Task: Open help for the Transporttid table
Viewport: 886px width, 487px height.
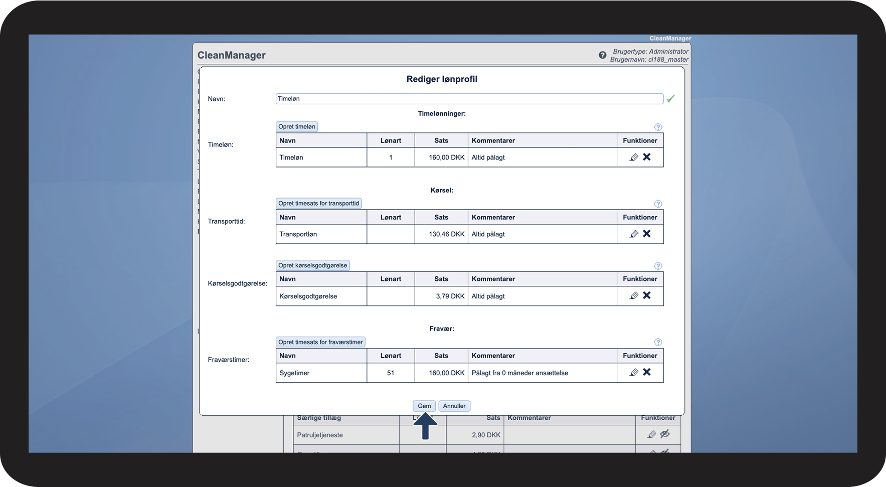Action: coord(658,204)
